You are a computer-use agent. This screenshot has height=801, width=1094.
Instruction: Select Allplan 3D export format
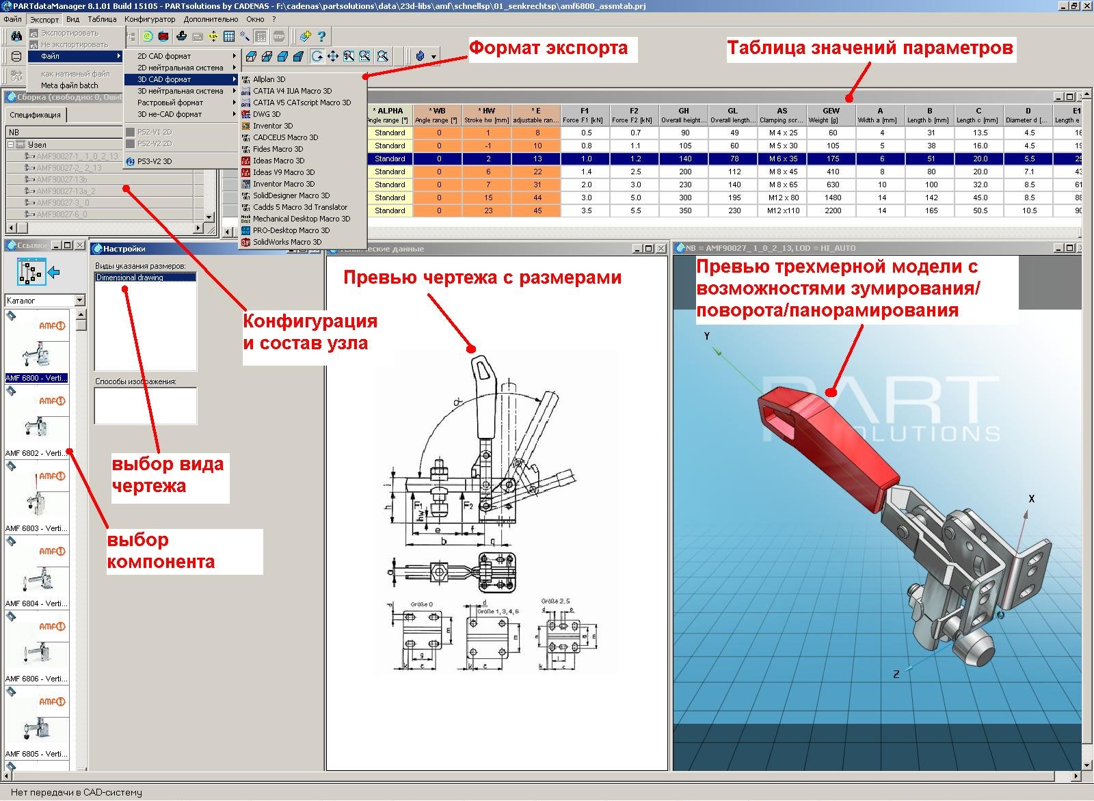click(x=302, y=79)
